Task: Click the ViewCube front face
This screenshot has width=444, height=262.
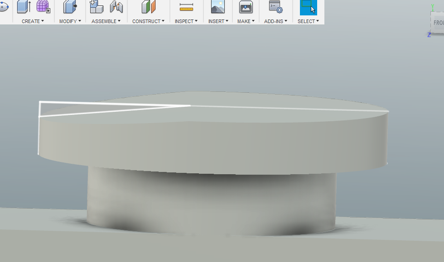Action: [438, 23]
